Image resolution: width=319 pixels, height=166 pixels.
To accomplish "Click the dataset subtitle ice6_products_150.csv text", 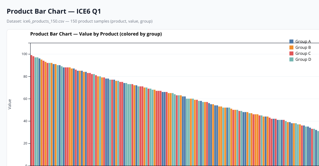I will click(x=79, y=21).
